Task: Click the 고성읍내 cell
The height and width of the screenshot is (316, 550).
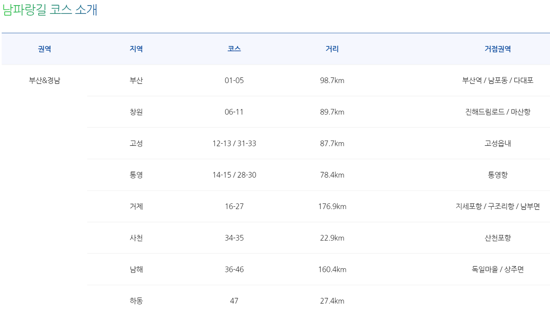Action: pyautogui.click(x=498, y=143)
